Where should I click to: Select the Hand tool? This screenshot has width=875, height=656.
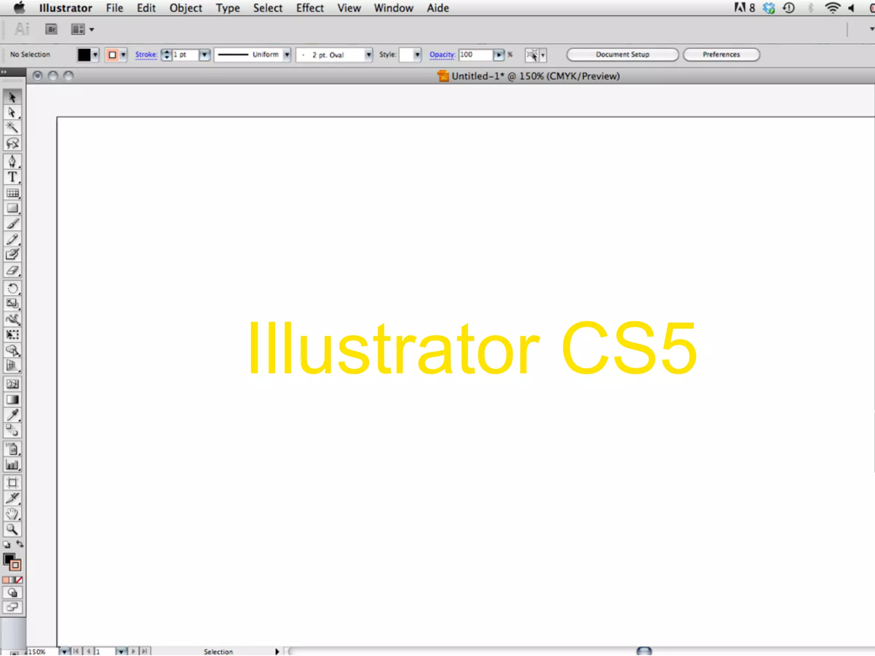coord(12,514)
